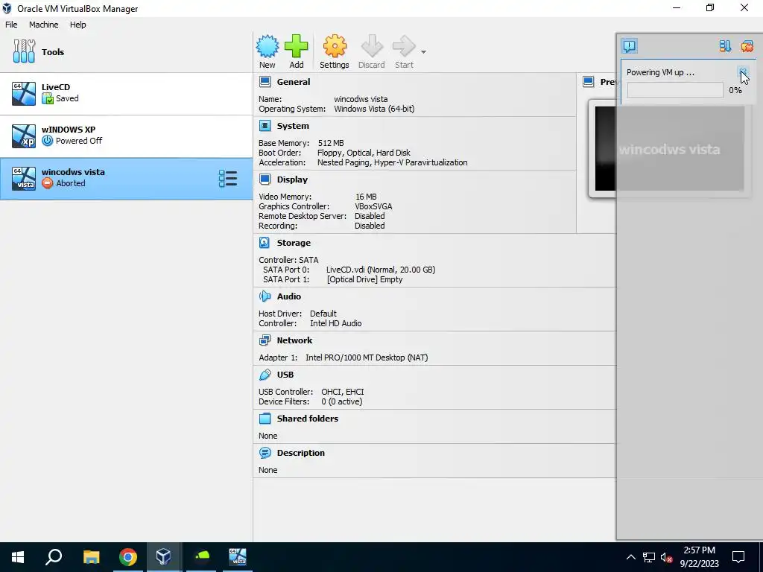Viewport: 763px width, 572px height.
Task: Click the LiveCD machine icon
Action: pyautogui.click(x=24, y=93)
